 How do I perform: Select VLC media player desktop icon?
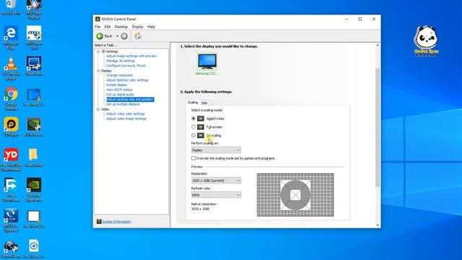11,68
